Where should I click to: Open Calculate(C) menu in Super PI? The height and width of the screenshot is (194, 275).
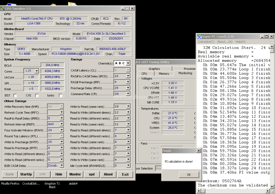point(206,42)
